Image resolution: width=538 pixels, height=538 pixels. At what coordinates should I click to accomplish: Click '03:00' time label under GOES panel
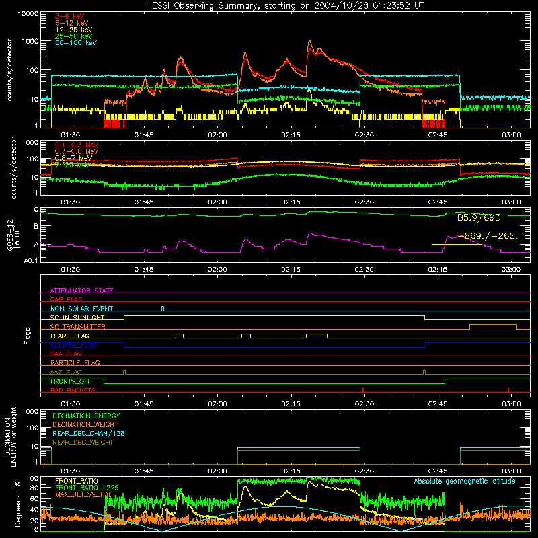click(x=511, y=270)
